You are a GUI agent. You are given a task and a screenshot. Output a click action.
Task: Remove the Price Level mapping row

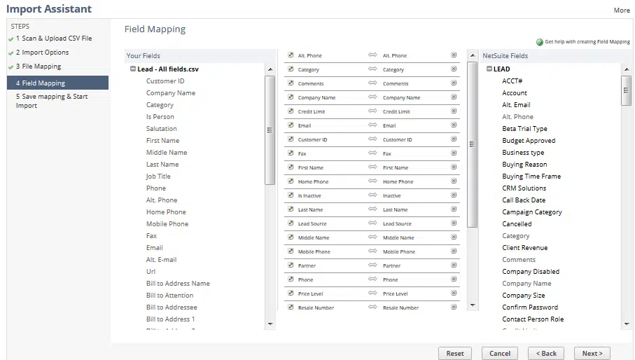pos(454,293)
